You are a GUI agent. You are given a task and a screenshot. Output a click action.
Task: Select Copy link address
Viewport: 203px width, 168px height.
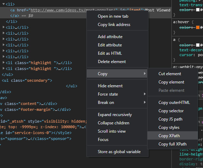117,25
